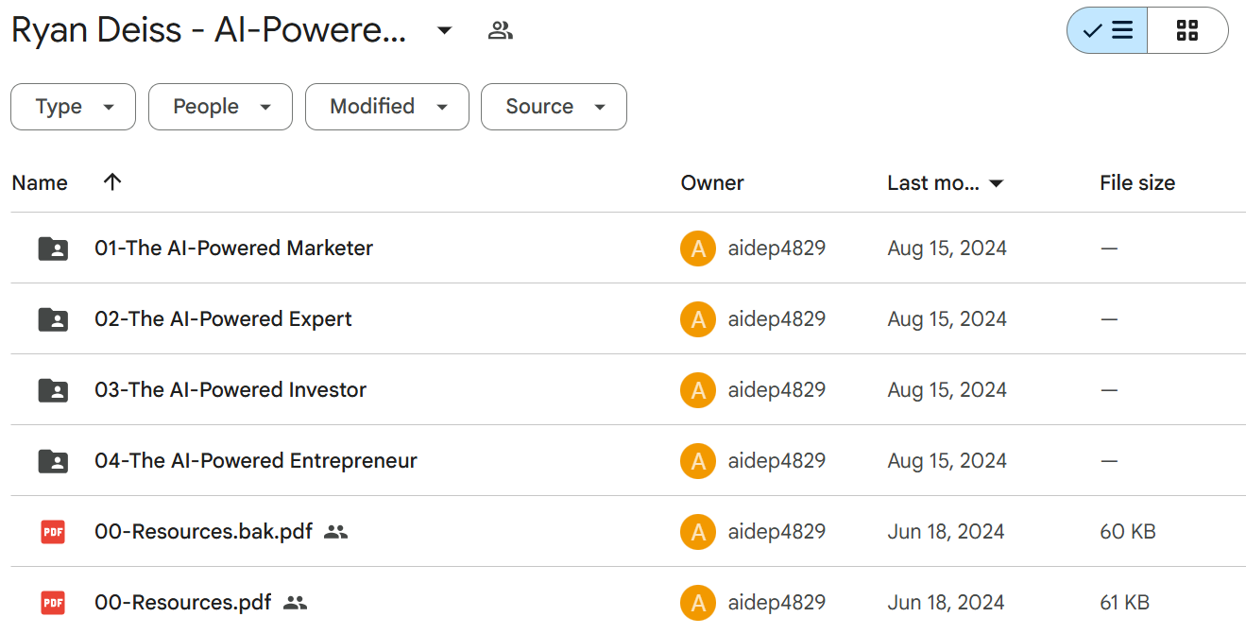Click the shared folder icon for 04-The AI-Powered Entrepreneur

click(53, 461)
